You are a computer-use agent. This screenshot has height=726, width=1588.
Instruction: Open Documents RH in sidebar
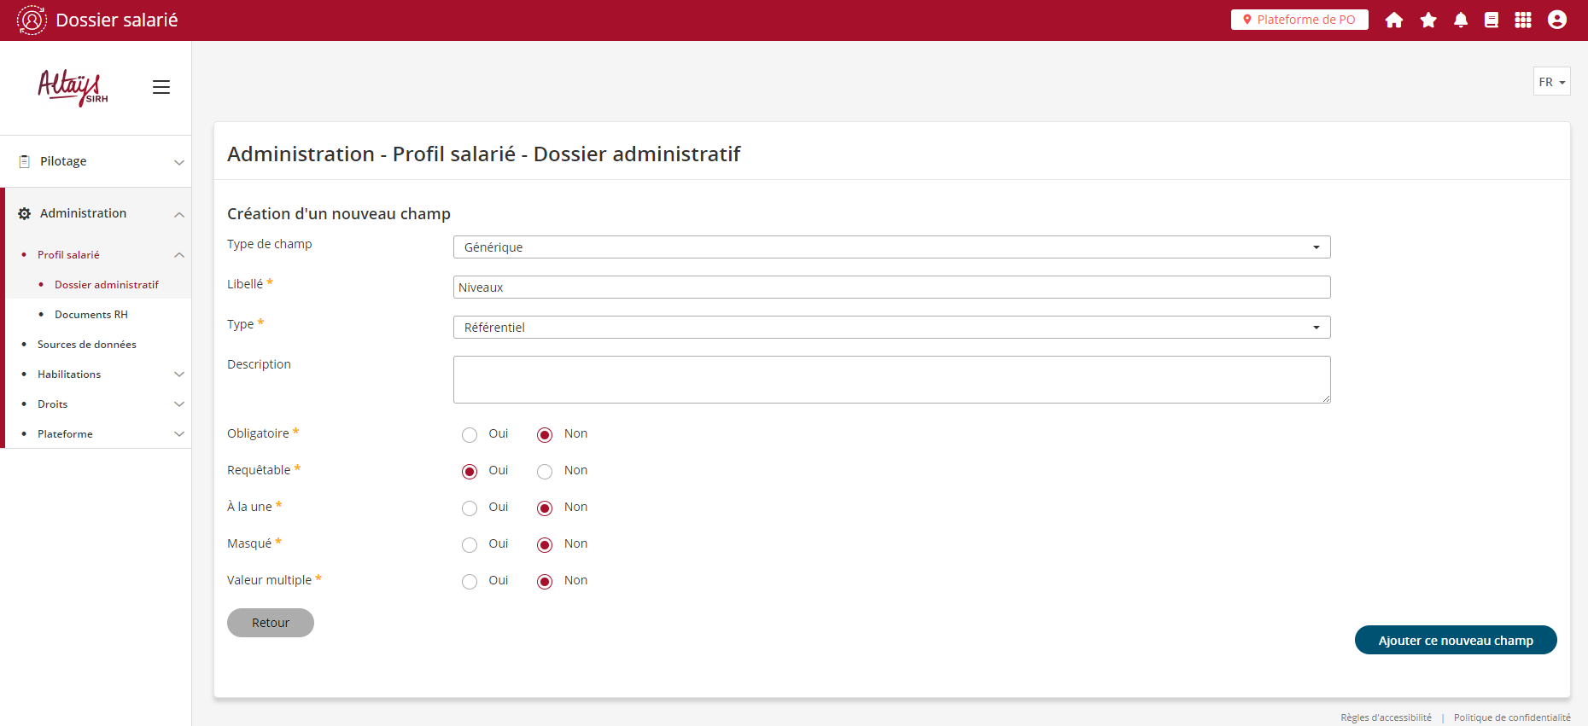point(91,315)
